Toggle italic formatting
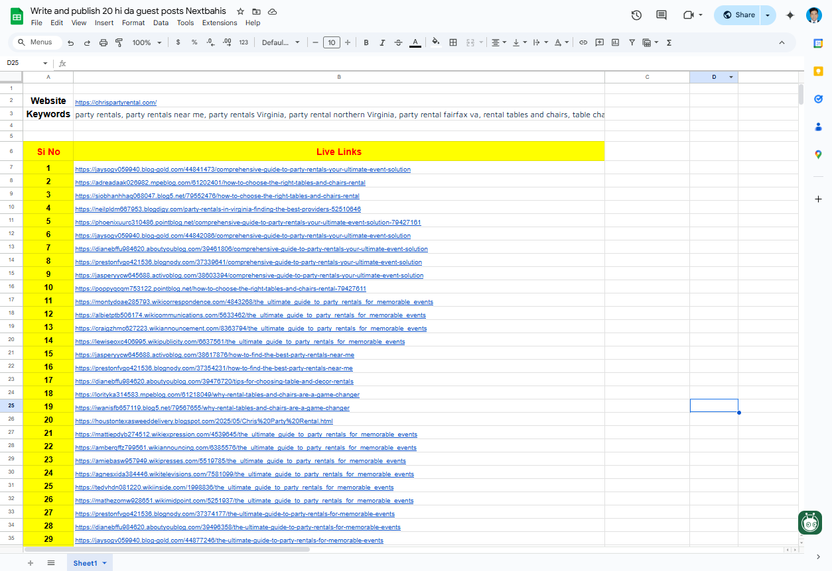The width and height of the screenshot is (832, 571). 382,42
